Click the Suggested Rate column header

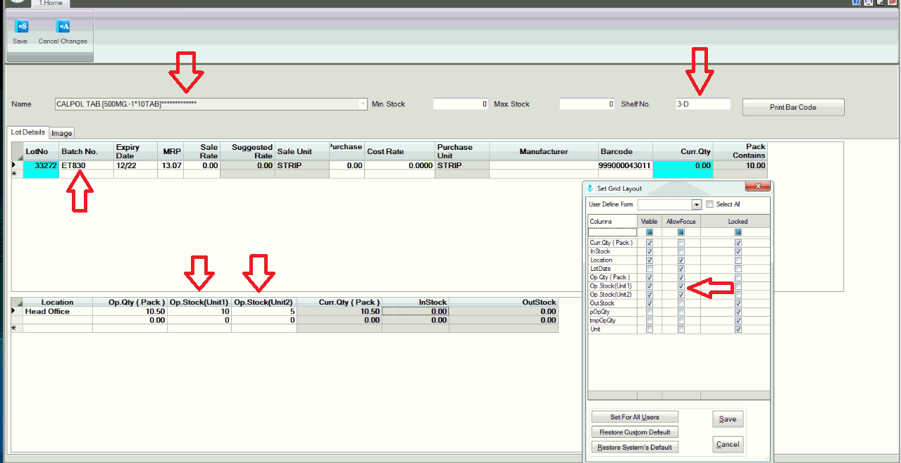tap(247, 151)
